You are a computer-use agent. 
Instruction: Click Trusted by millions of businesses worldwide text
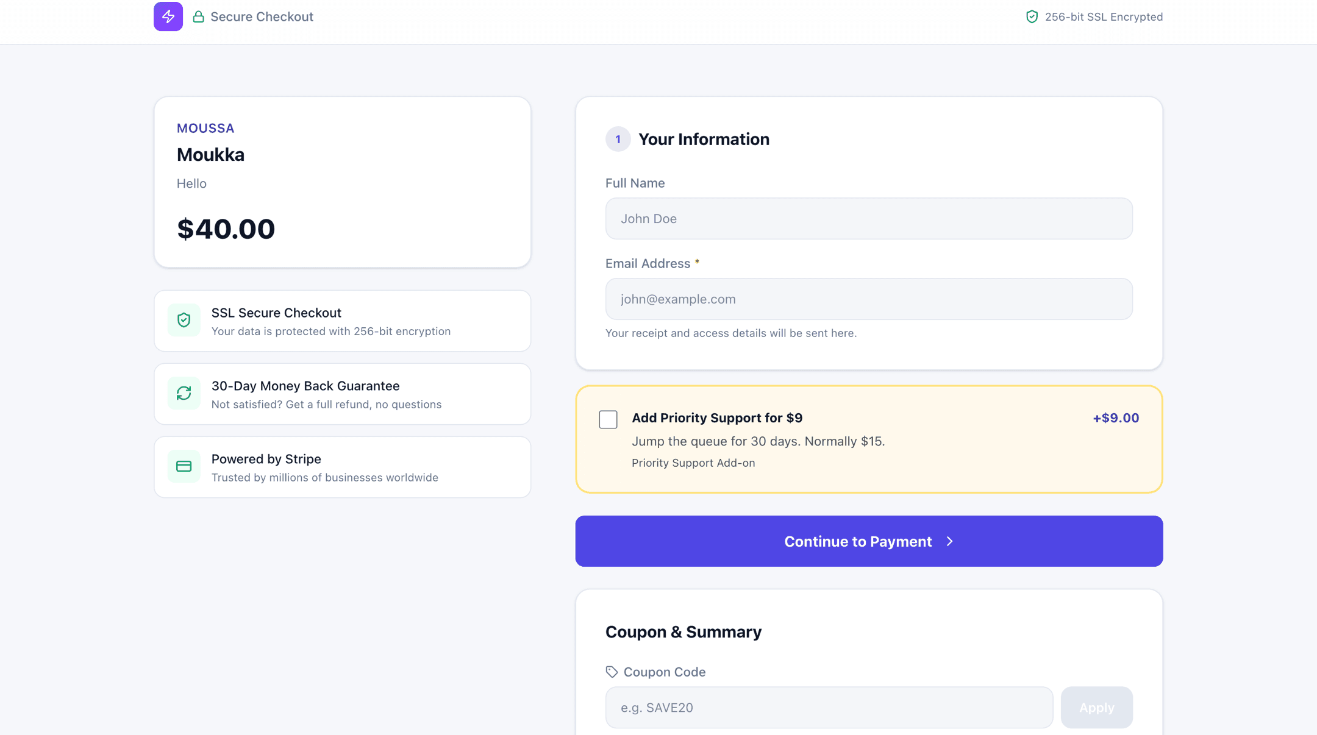325,477
